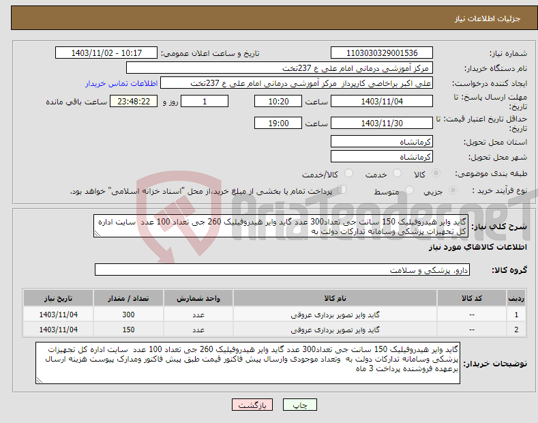Click quantity cell 300
The width and height of the screenshot is (538, 423).
point(128,315)
